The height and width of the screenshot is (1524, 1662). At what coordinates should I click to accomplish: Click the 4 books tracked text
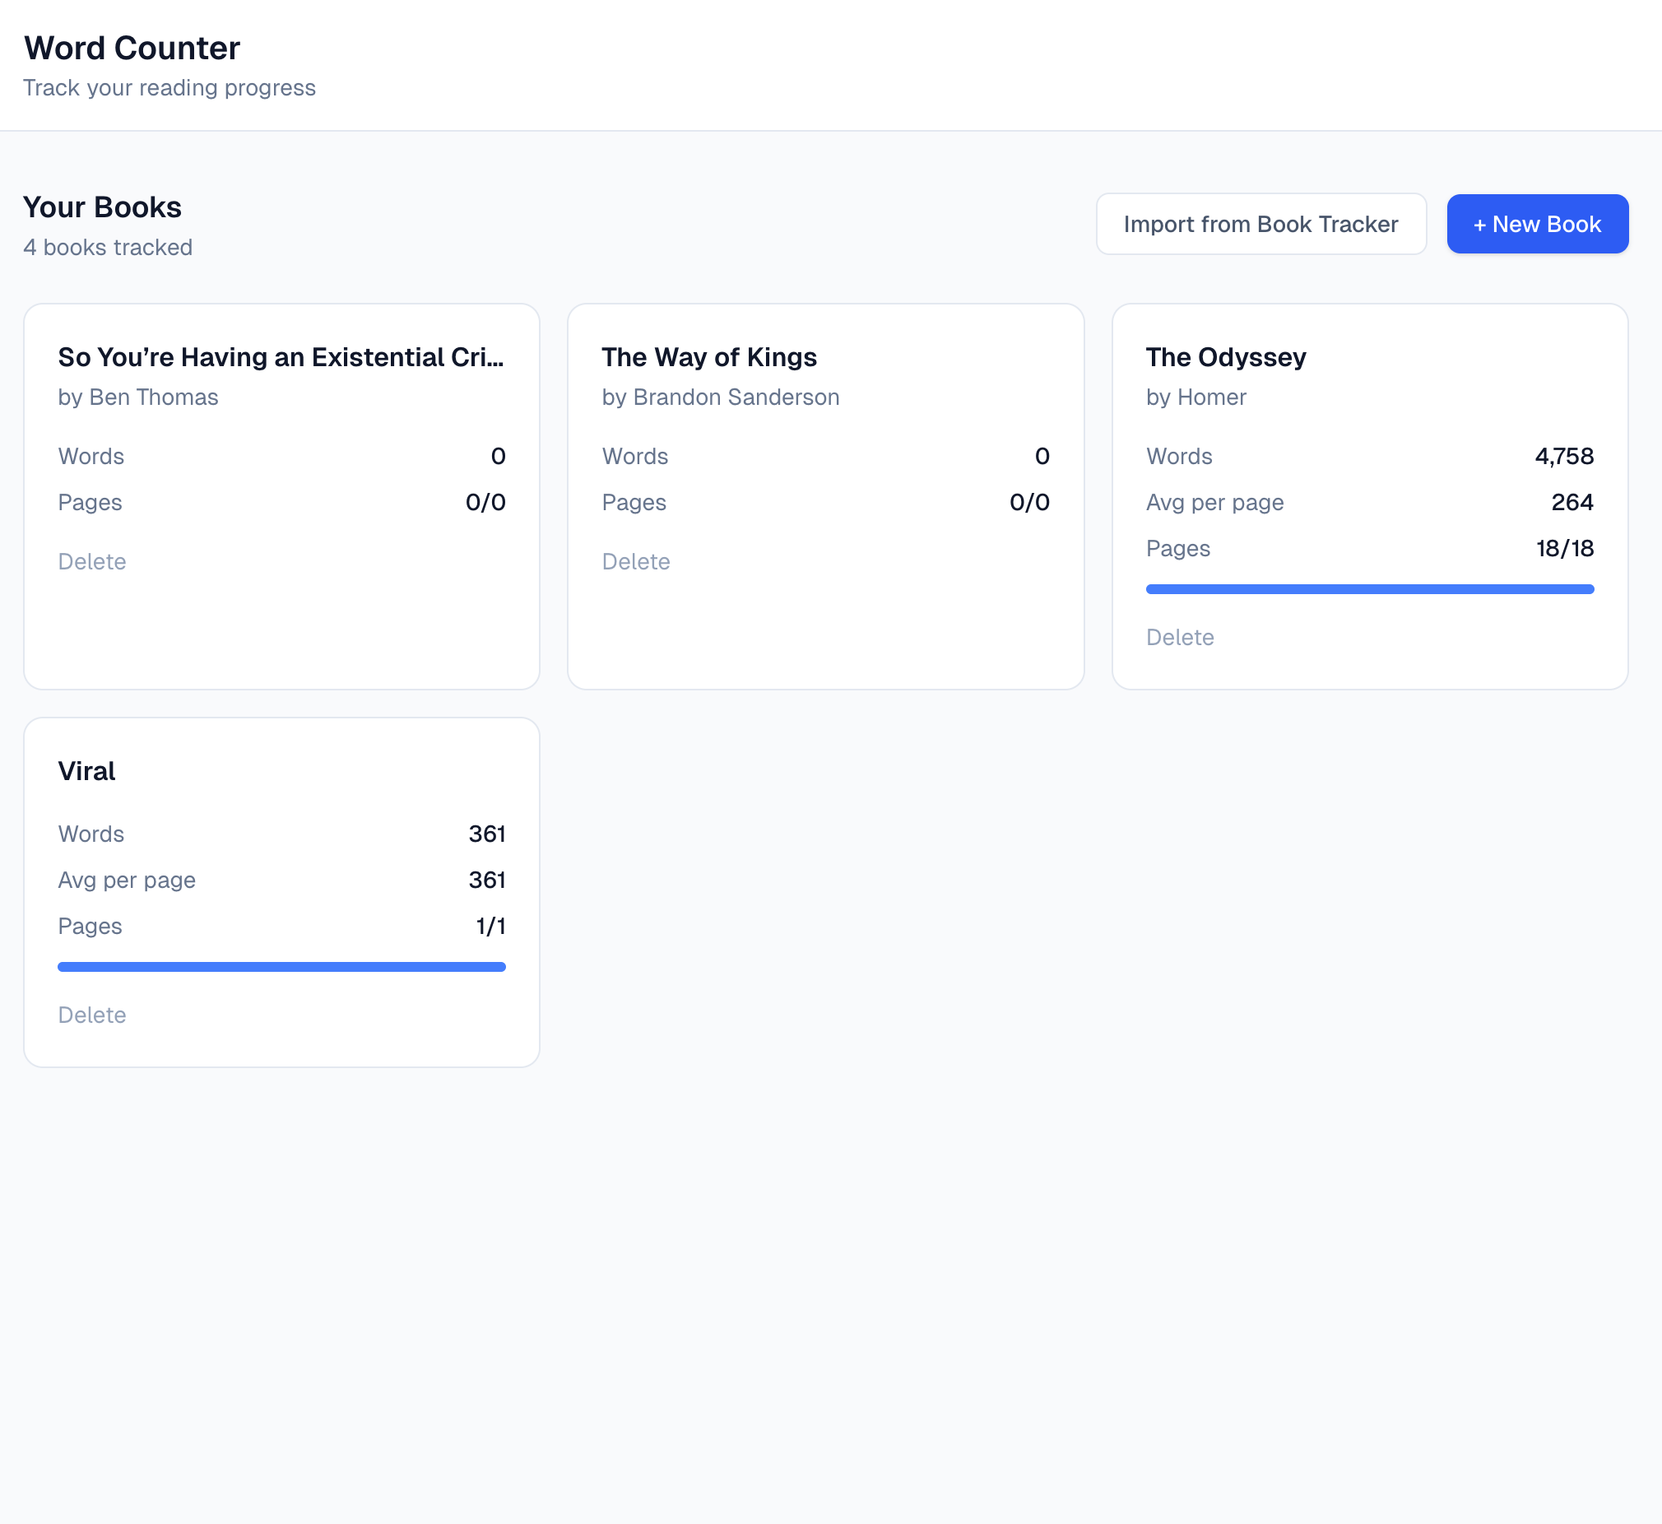click(108, 248)
